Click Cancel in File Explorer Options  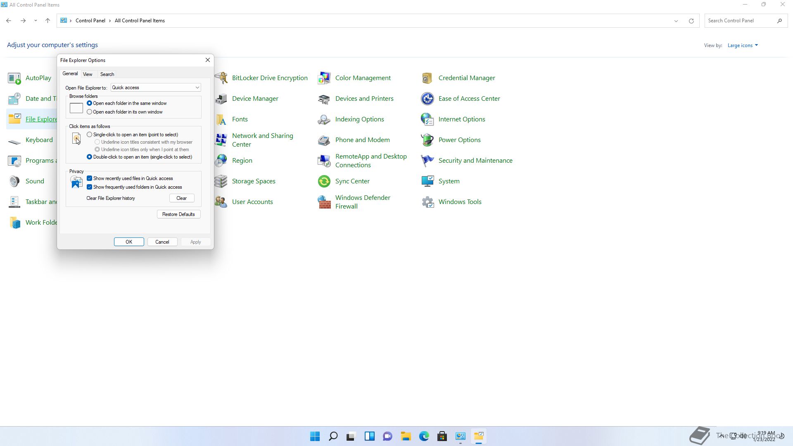pyautogui.click(x=162, y=242)
